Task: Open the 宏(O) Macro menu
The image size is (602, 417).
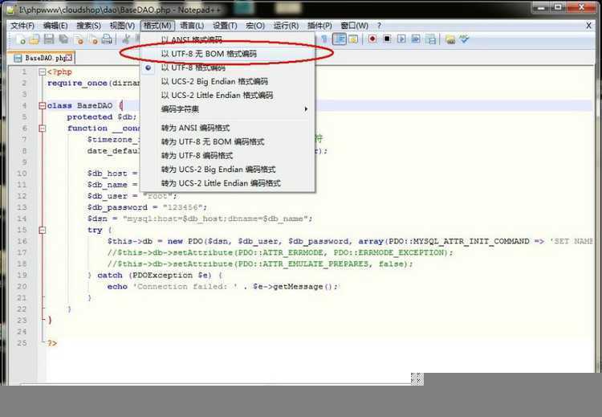Action: (x=255, y=26)
